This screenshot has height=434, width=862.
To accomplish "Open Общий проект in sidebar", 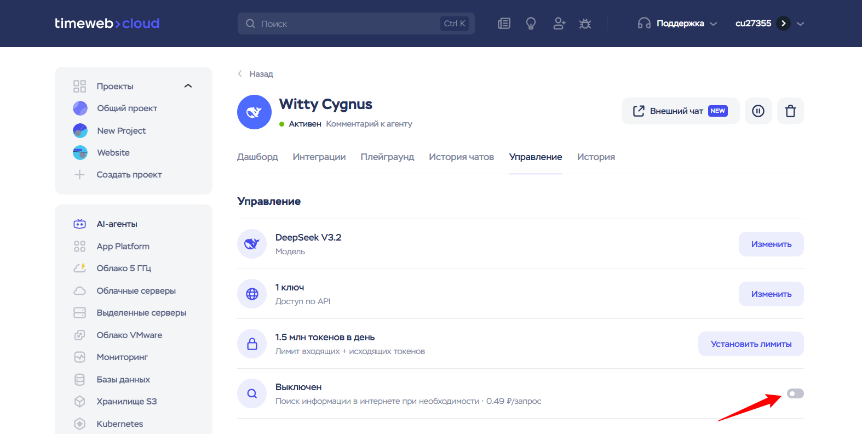I will click(x=127, y=108).
